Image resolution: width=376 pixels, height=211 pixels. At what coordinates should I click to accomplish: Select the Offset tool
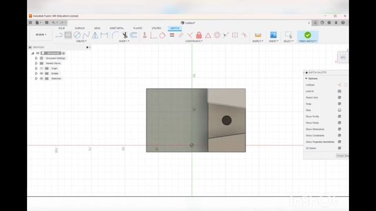pos(133,35)
